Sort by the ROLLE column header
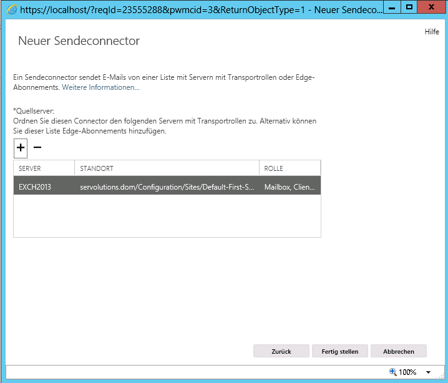This screenshot has height=383, width=448. [x=290, y=168]
